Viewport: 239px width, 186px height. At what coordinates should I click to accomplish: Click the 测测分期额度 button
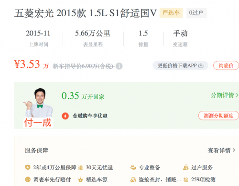click(x=218, y=116)
